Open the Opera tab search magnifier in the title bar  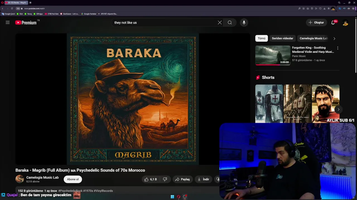click(339, 2)
